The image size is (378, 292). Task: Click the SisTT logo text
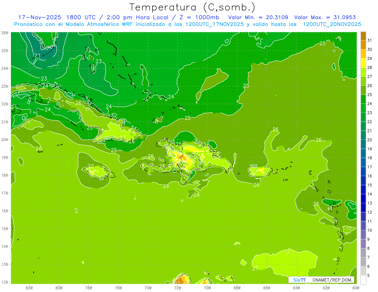point(299,280)
